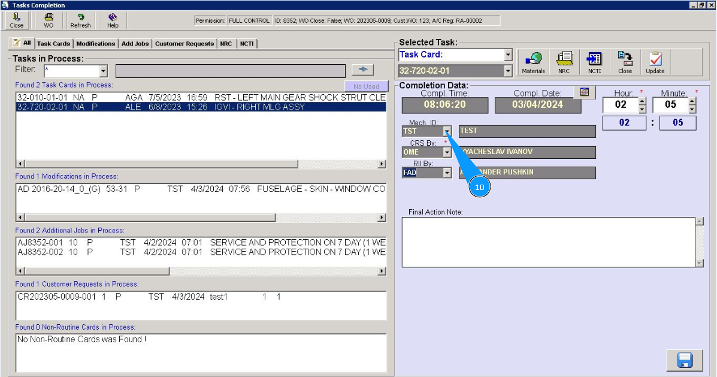Click the filter apply arrow button
The image size is (717, 377).
pos(362,70)
